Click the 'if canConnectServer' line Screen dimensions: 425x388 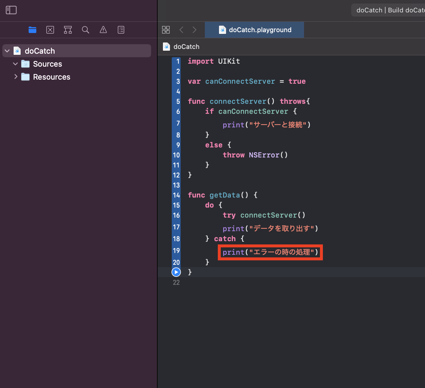click(x=251, y=111)
